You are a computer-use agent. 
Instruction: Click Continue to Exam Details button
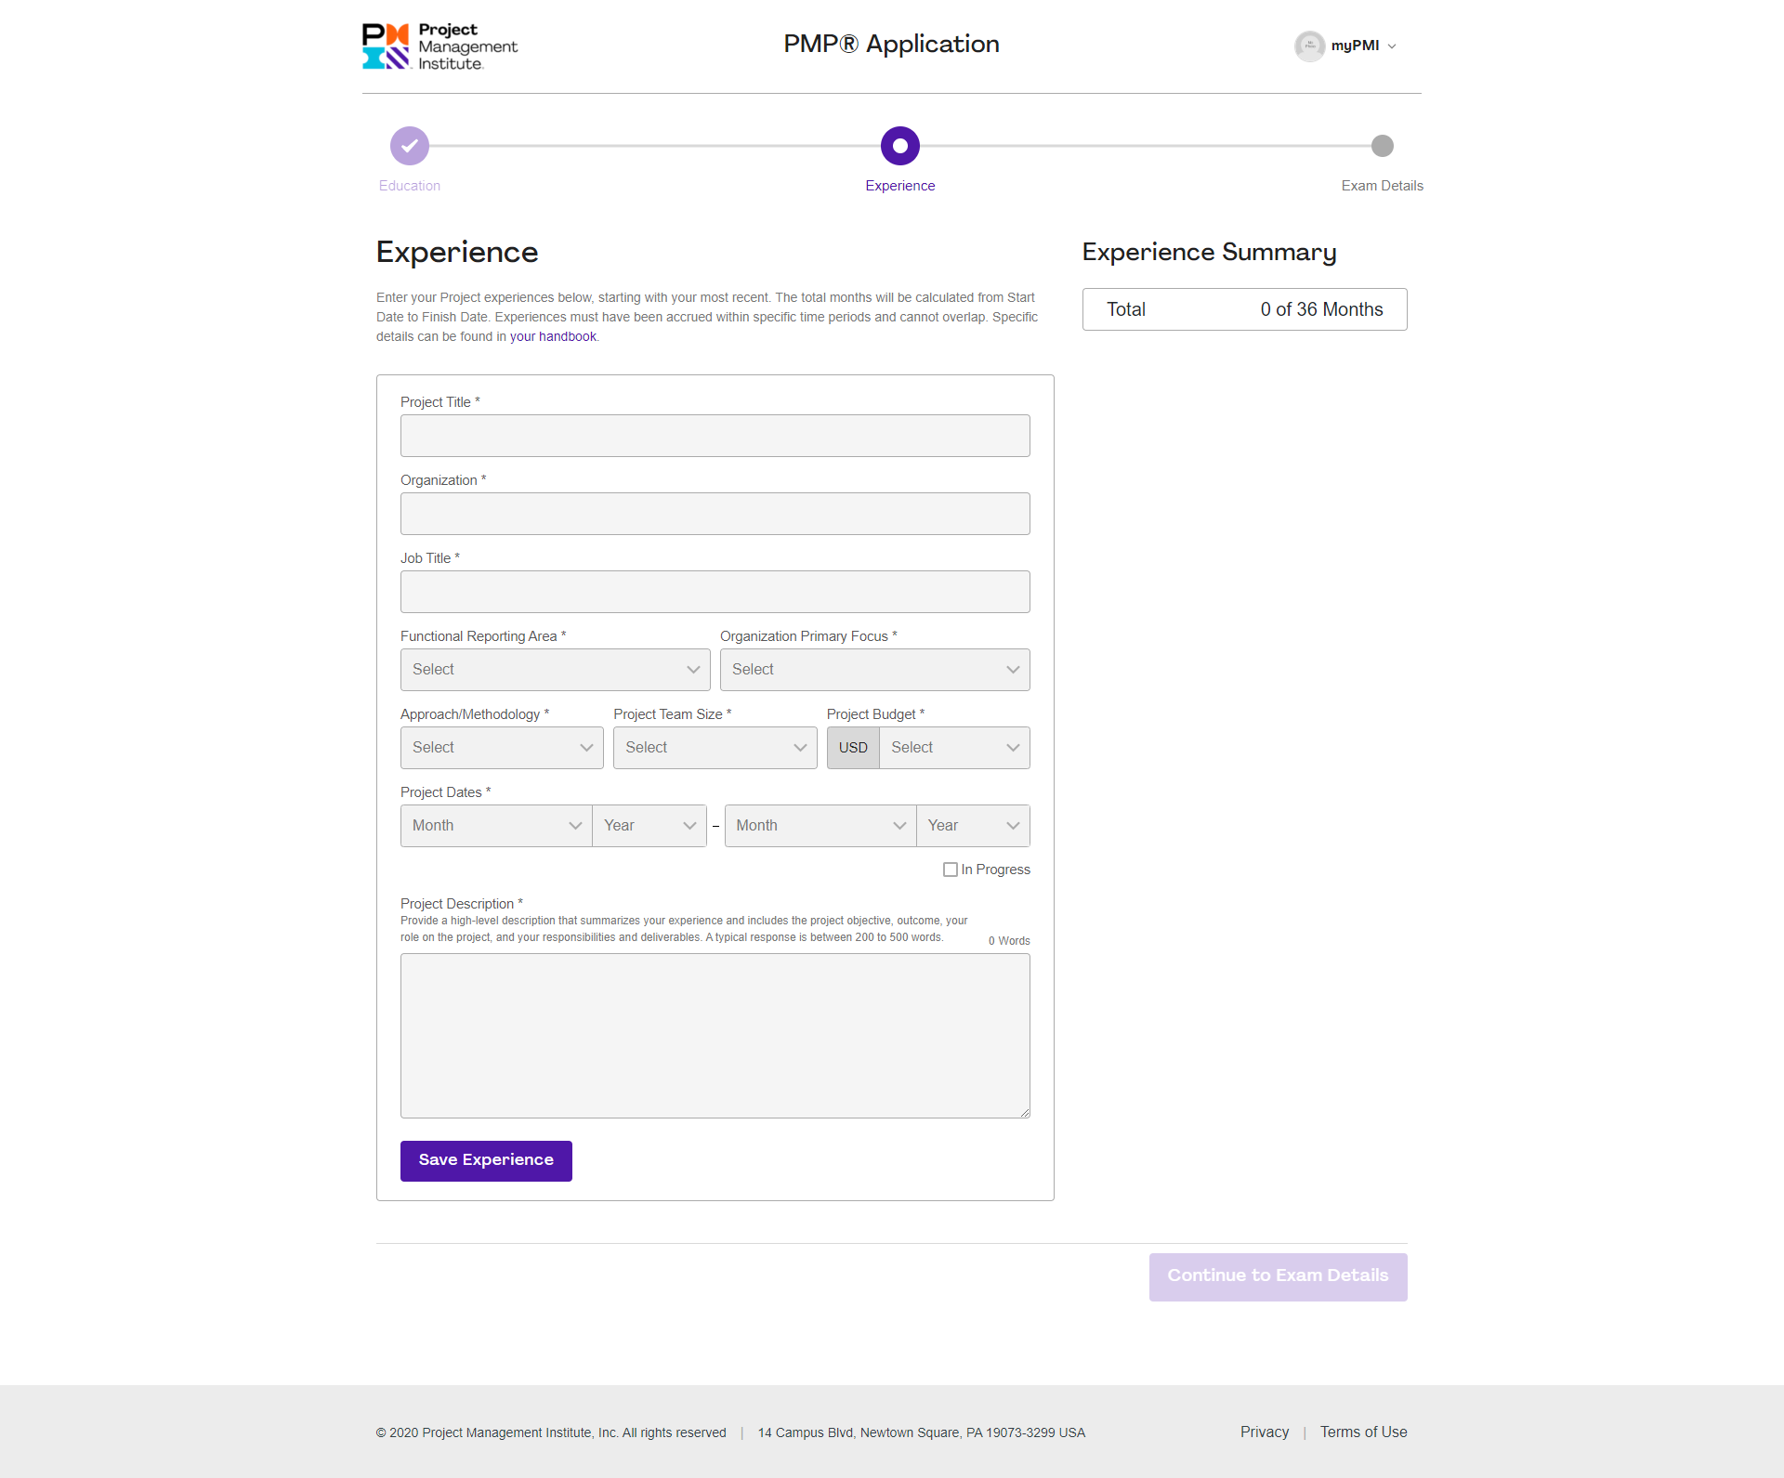click(x=1278, y=1276)
